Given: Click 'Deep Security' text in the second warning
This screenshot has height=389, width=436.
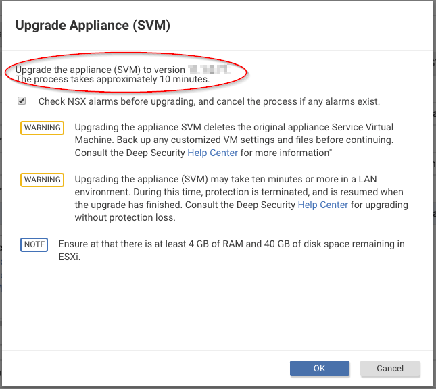Looking at the screenshot, I should (267, 205).
